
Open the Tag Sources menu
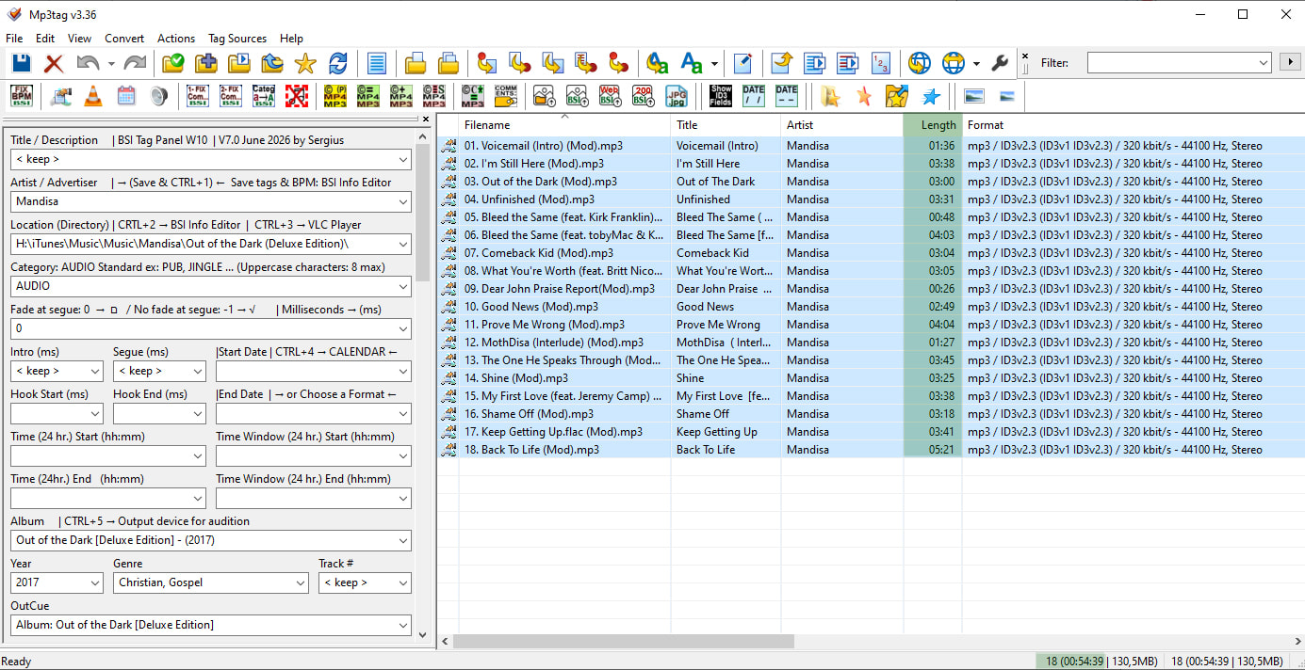(x=237, y=39)
